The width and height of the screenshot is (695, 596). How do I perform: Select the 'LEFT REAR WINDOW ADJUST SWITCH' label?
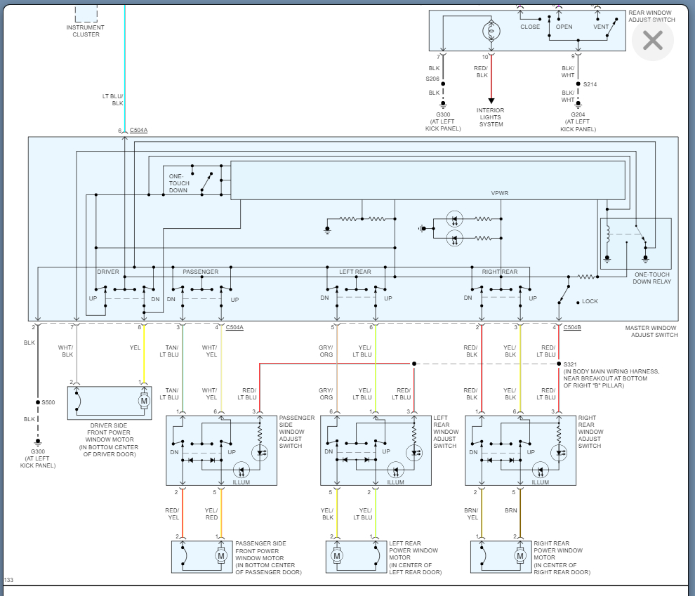446,432
